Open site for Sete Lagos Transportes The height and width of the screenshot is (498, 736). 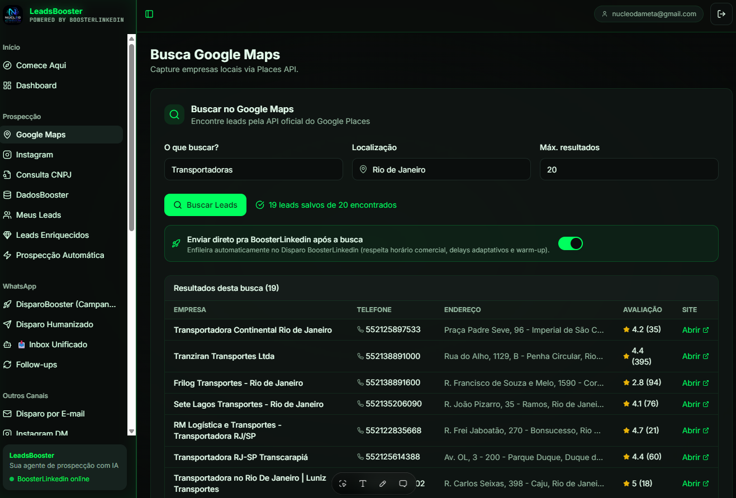click(695, 404)
